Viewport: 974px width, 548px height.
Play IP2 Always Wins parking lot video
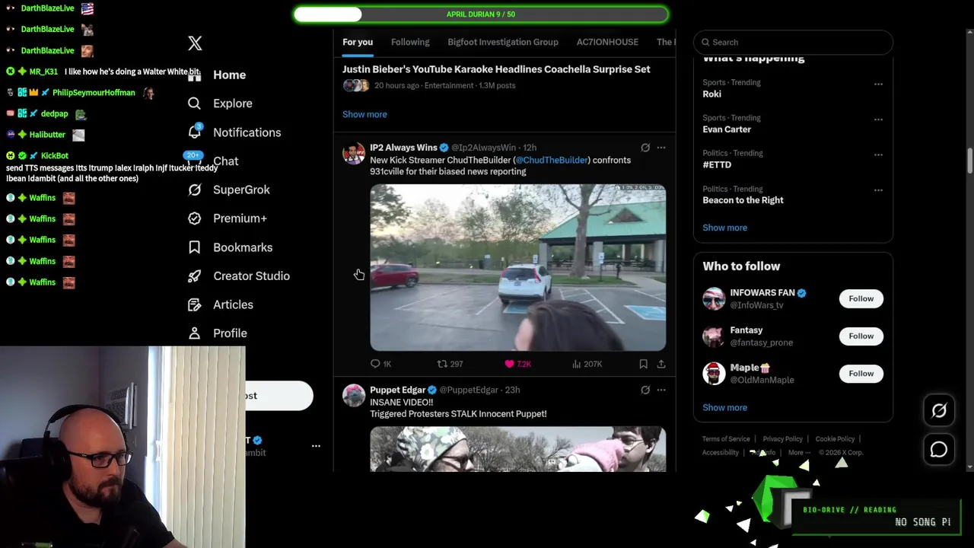click(518, 267)
